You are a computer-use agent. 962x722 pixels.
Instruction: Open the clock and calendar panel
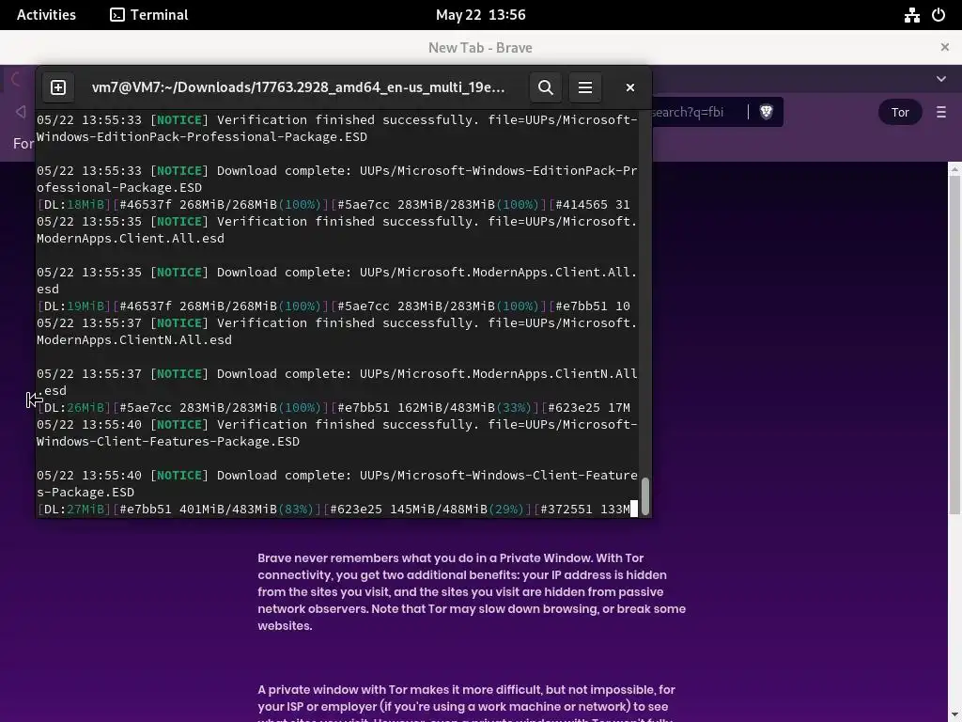[x=480, y=15]
